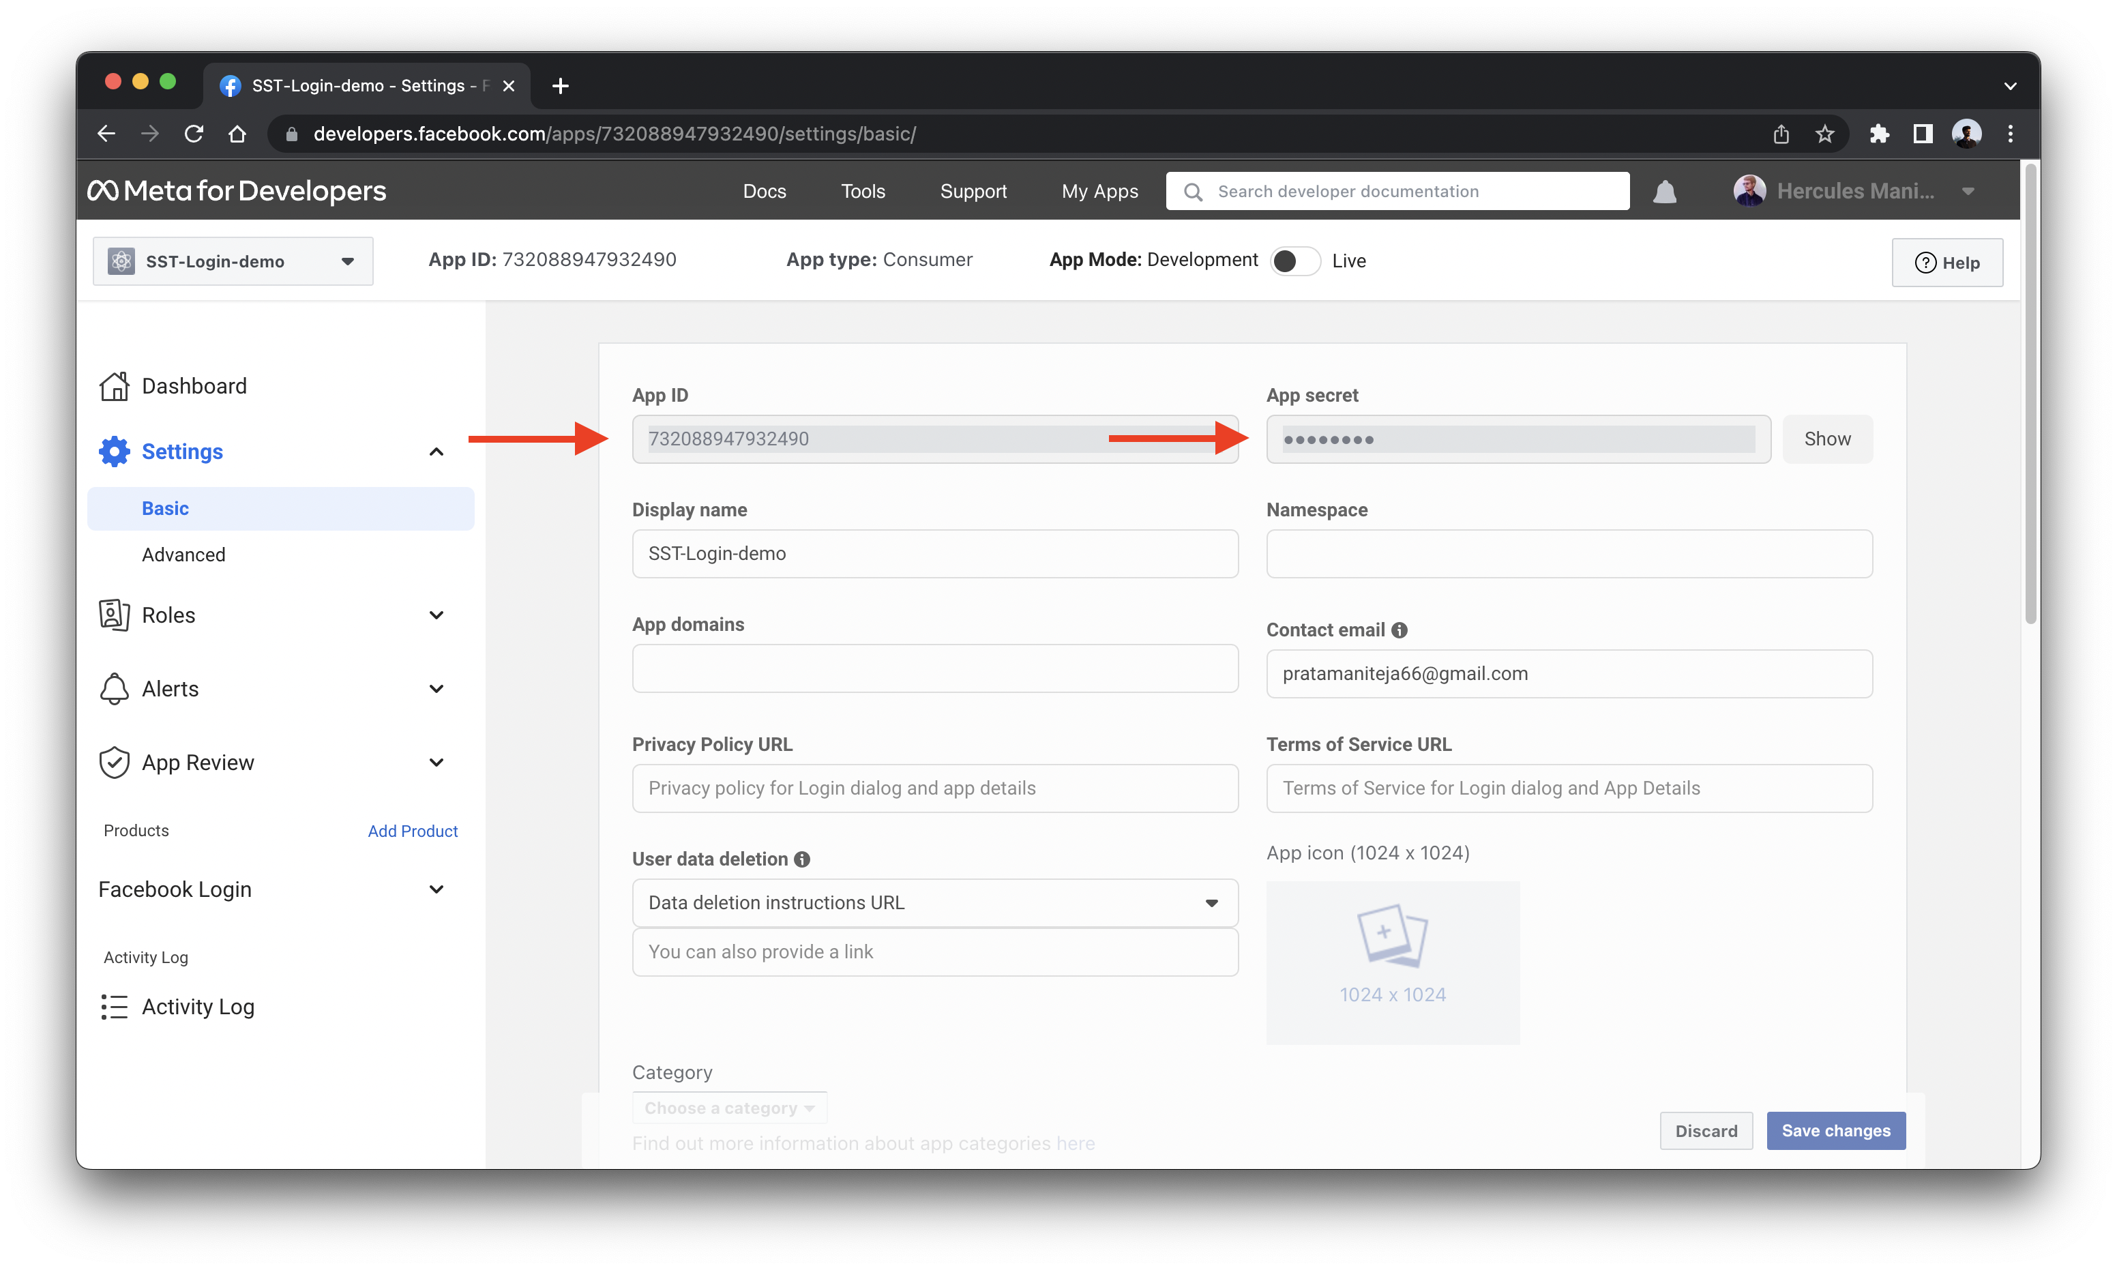This screenshot has height=1270, width=2117.
Task: Click the App ID input field
Action: (934, 439)
